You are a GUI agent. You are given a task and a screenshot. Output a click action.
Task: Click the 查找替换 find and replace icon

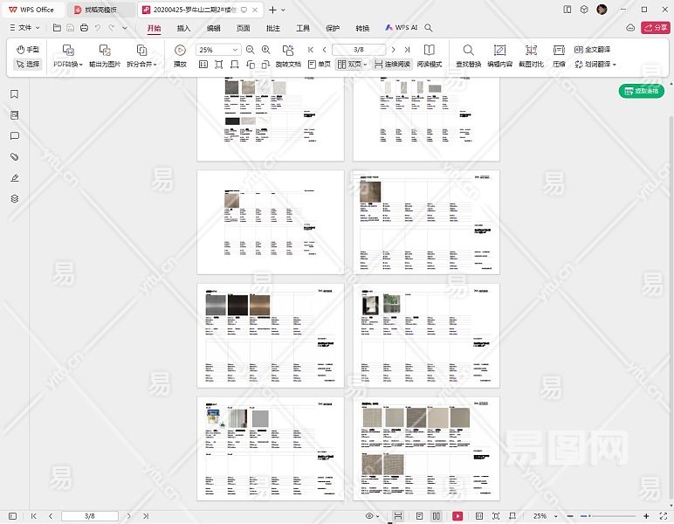tap(468, 52)
